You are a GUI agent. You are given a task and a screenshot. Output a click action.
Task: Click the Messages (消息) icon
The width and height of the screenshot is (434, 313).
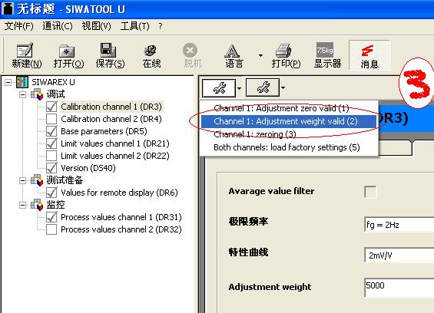pyautogui.click(x=368, y=51)
